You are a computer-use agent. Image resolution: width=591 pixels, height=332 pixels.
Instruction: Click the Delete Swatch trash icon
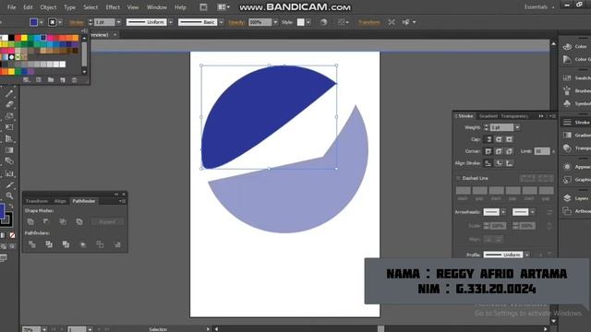[74, 80]
